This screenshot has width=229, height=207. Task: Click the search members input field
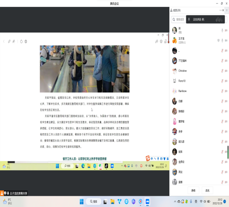[x=179, y=20]
